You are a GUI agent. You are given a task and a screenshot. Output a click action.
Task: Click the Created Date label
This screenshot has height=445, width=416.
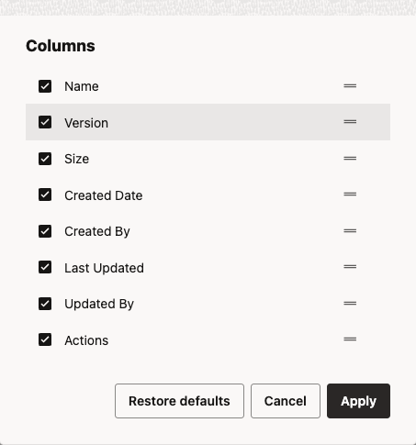point(104,195)
